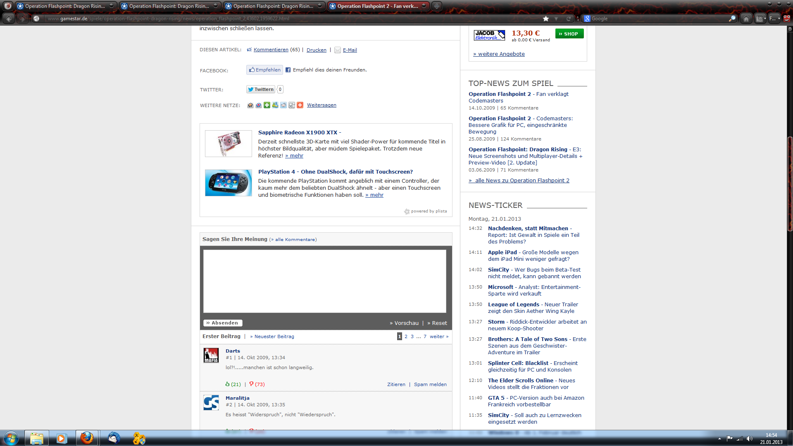Screen dimensions: 793x446
Task: Click the Drucken link
Action: point(316,50)
